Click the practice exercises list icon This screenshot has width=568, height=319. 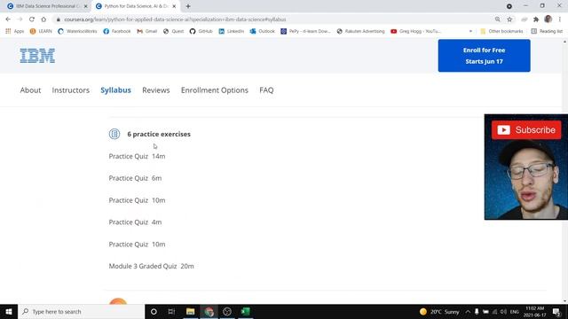pyautogui.click(x=114, y=134)
